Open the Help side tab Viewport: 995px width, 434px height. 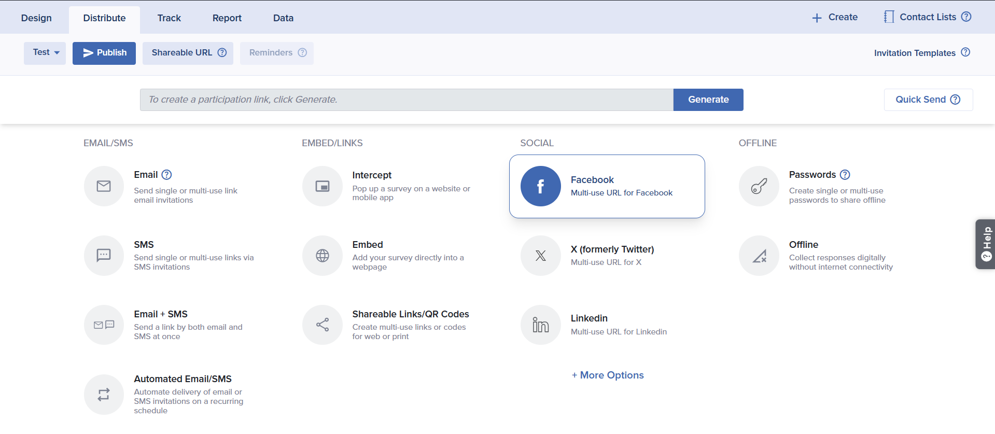[986, 244]
